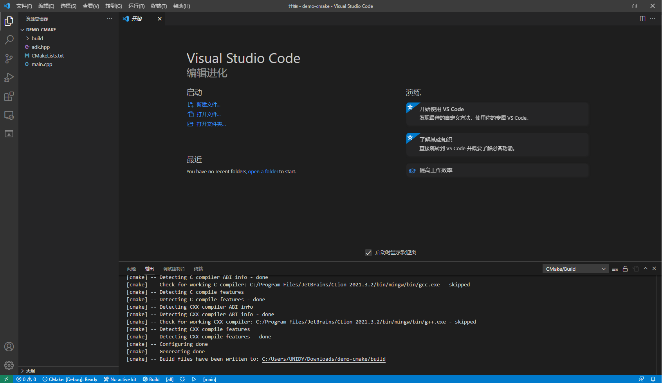
Task: Open notifications bell in status bar
Action: 653,379
